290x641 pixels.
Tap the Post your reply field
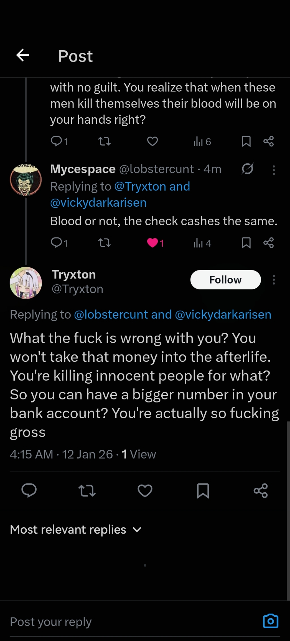128,622
